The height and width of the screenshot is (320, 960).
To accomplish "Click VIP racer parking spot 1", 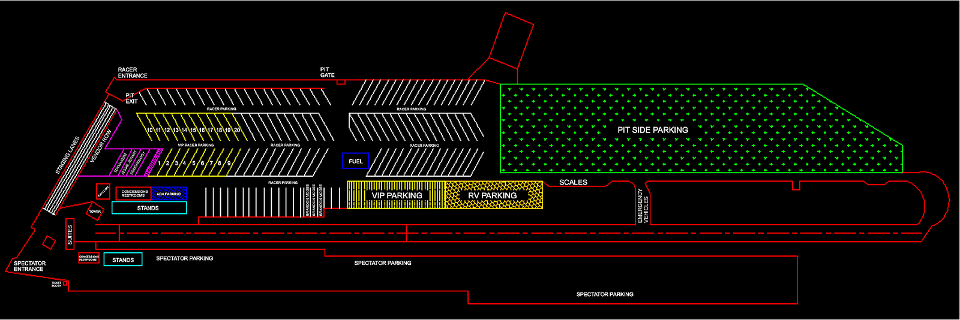I will pos(159,163).
